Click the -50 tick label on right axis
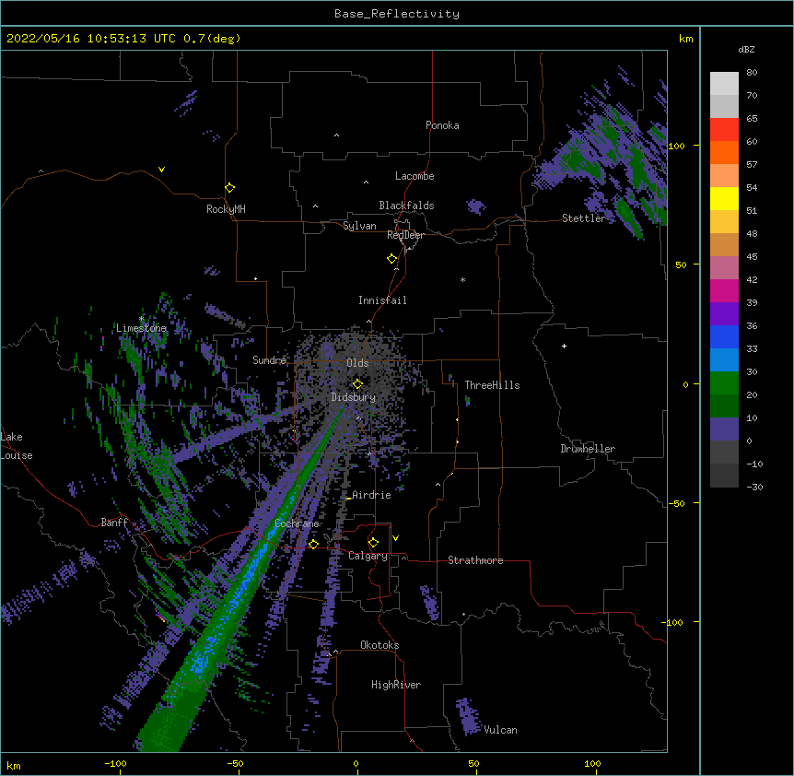 click(676, 503)
